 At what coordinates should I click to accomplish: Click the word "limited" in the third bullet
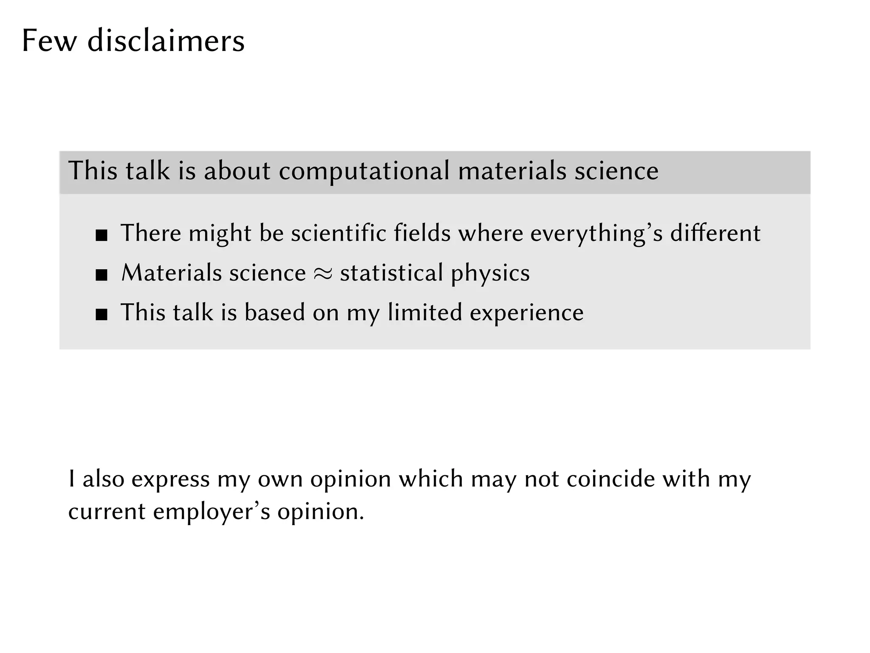(x=425, y=312)
